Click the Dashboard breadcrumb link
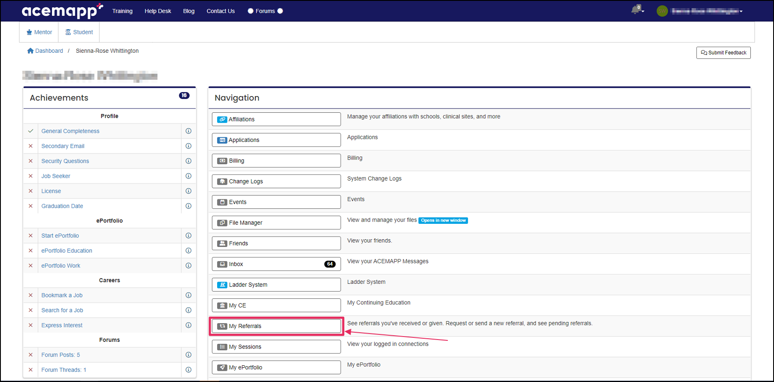The height and width of the screenshot is (382, 774). 49,51
